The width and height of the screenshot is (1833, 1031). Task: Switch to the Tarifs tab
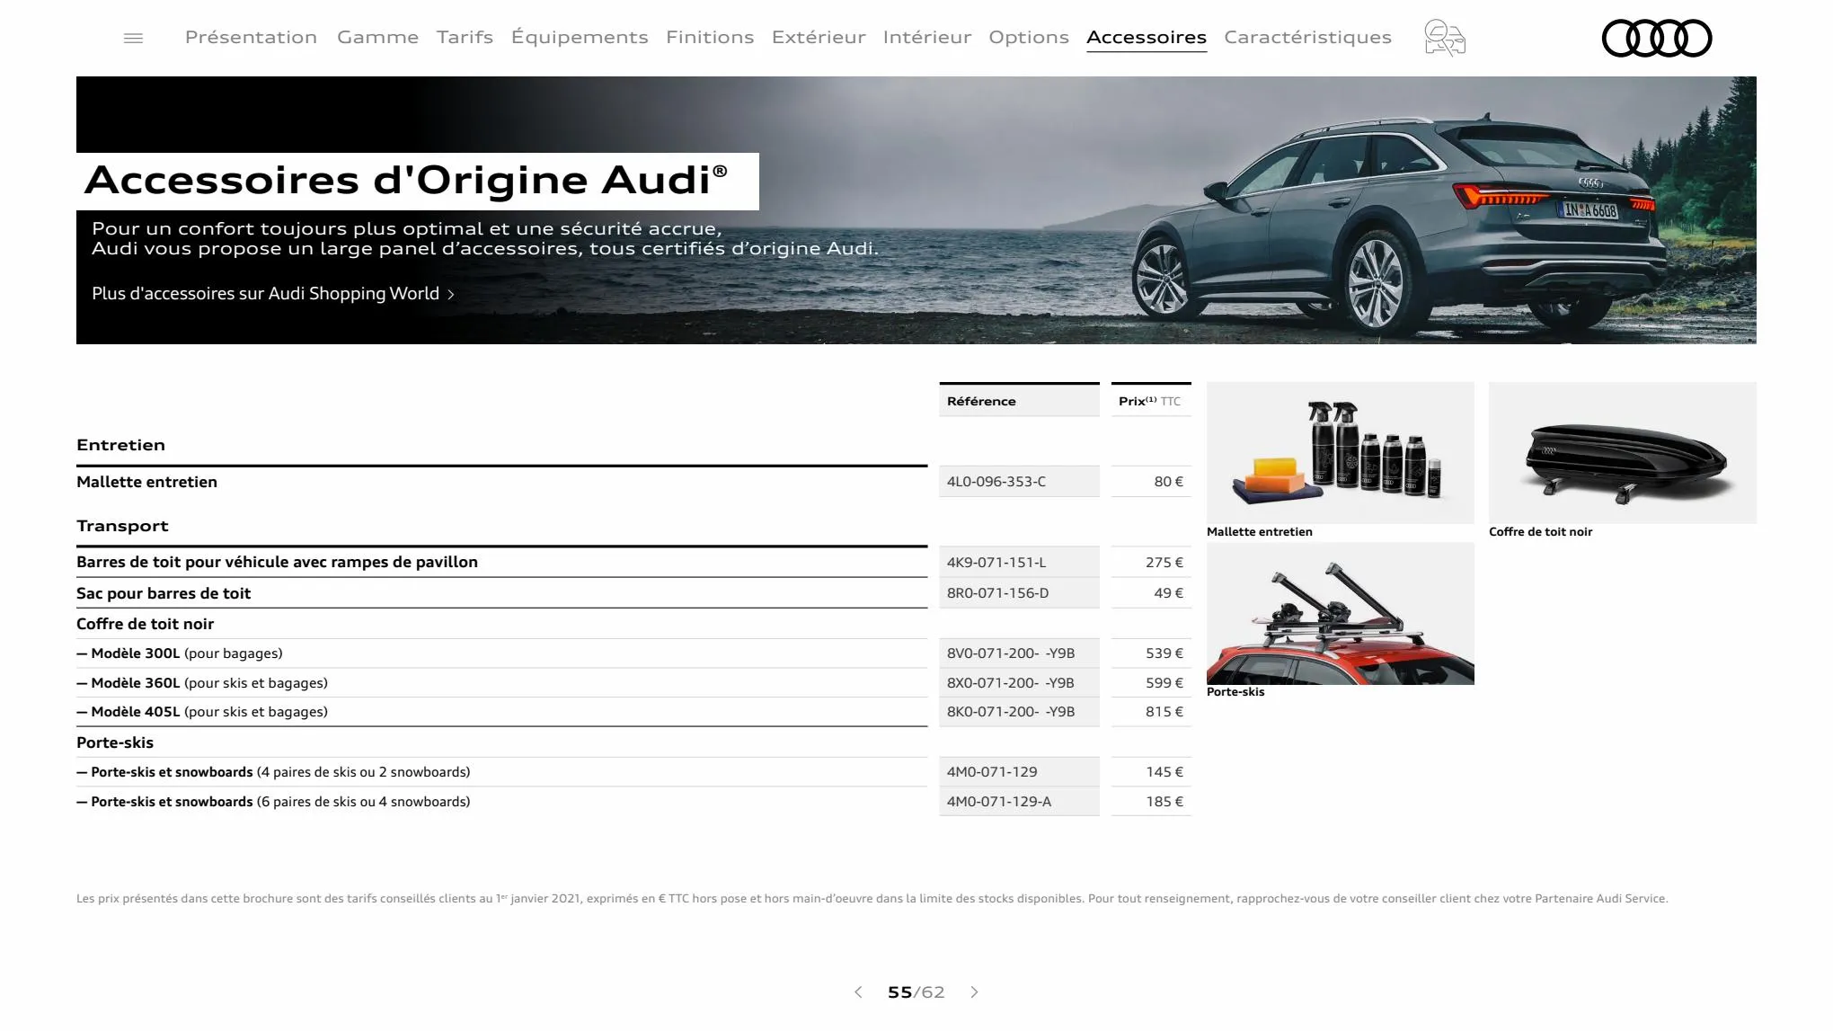(x=465, y=37)
